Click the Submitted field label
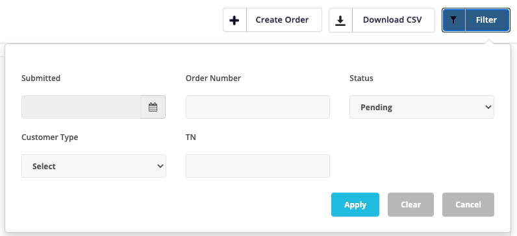The width and height of the screenshot is (517, 236). coord(41,78)
